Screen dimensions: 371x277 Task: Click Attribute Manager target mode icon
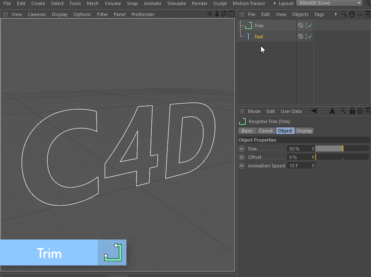click(x=360, y=111)
